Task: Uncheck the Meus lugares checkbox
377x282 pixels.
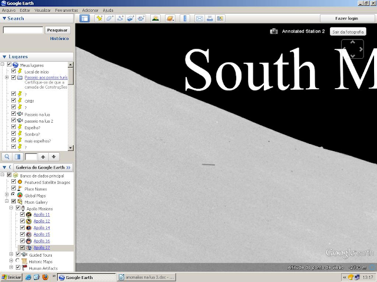Action: 9,64
